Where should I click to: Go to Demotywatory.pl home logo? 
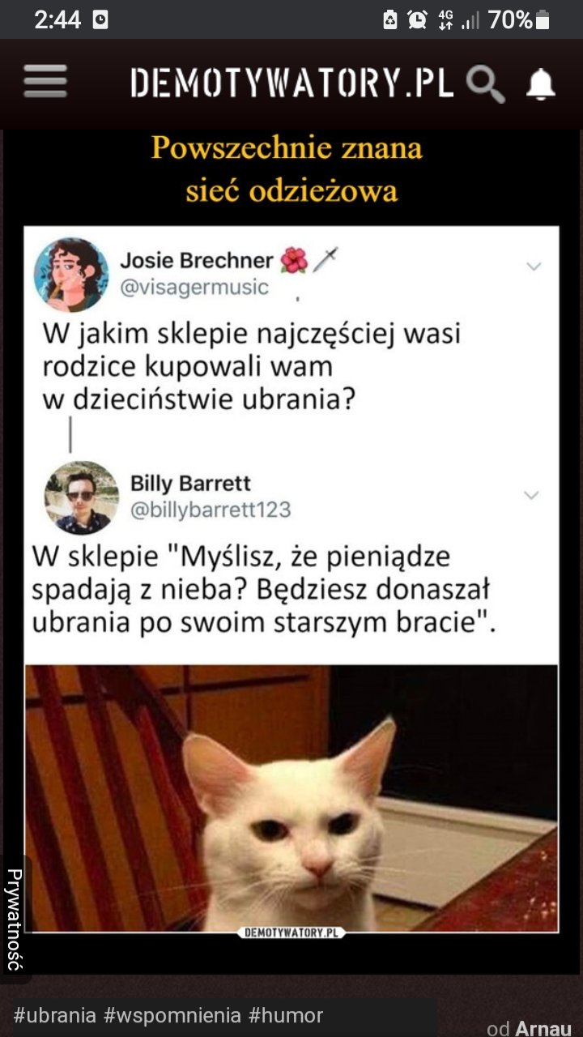[x=291, y=83]
